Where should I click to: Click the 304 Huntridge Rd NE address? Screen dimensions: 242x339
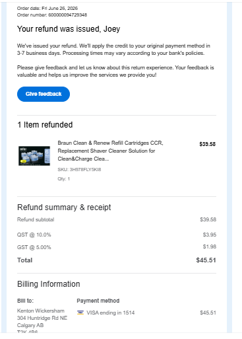pyautogui.click(x=42, y=318)
